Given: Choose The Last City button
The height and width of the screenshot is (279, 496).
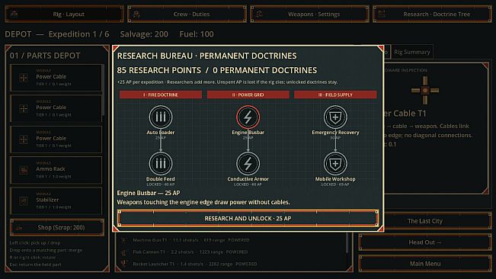Looking at the screenshot, I should point(425,221).
